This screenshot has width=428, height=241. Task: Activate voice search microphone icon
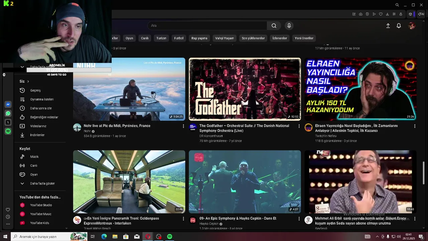tap(289, 26)
